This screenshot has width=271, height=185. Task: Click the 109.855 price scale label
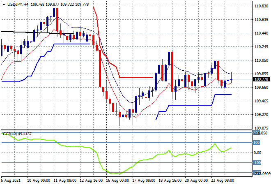[261, 74]
